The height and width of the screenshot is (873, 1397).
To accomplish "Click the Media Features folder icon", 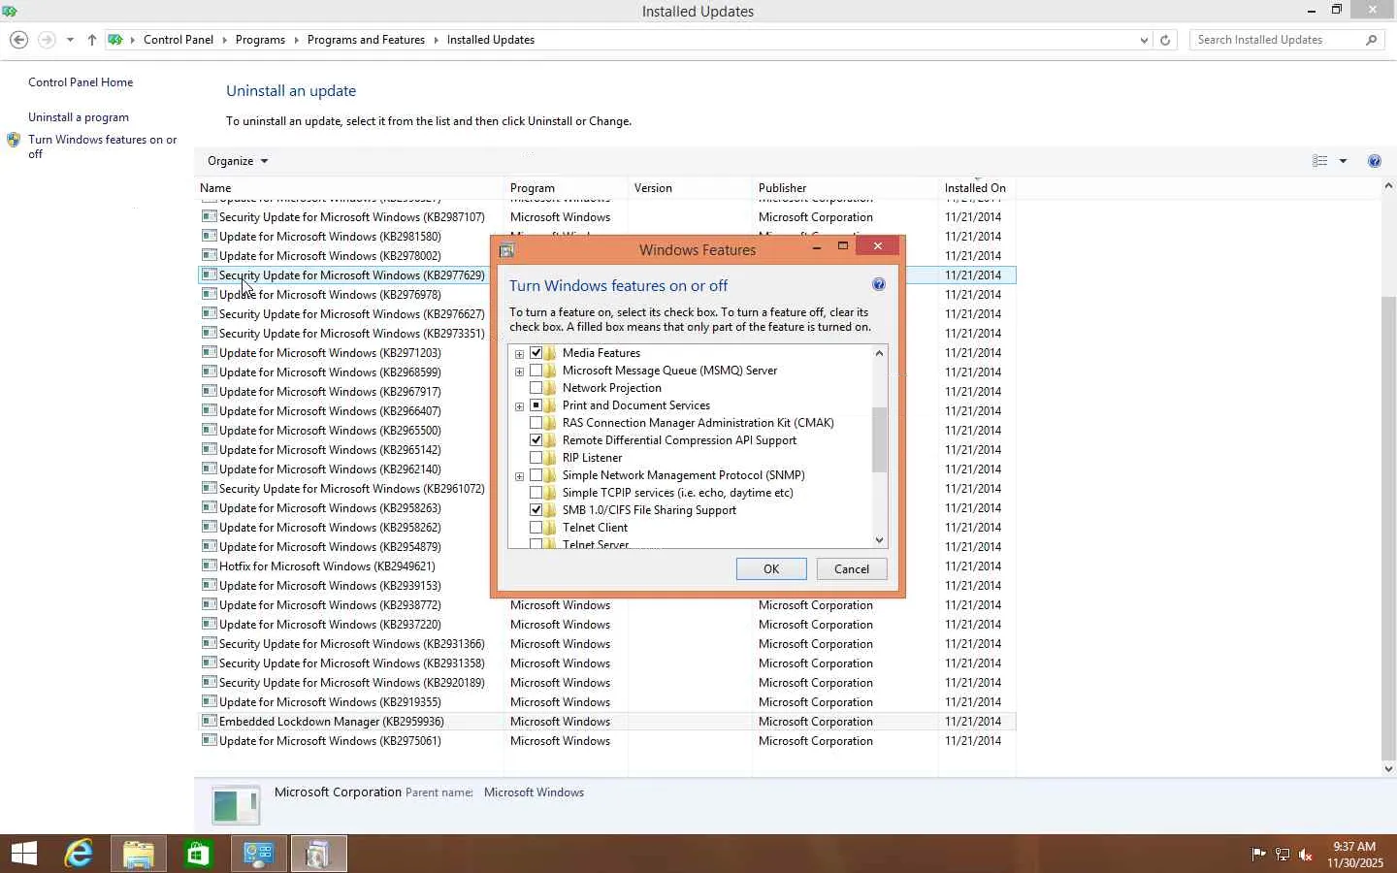I will pyautogui.click(x=551, y=353).
